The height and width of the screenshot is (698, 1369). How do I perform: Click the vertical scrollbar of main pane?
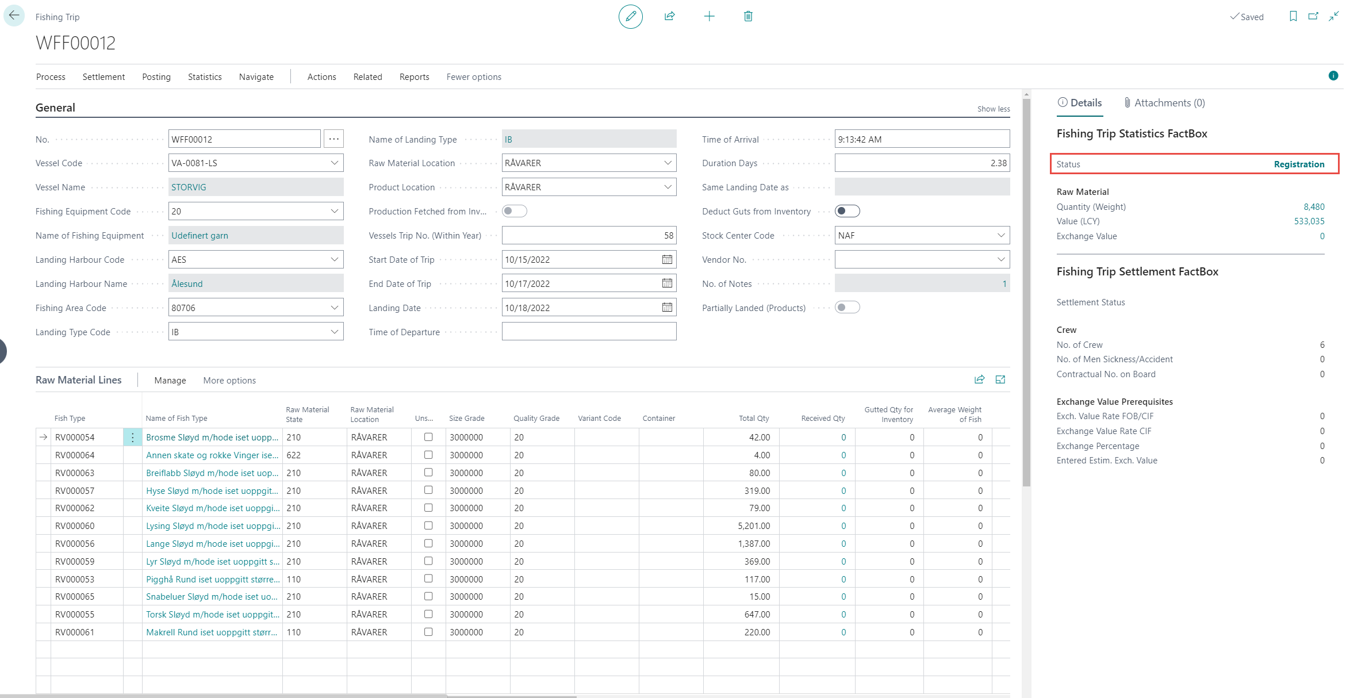point(1026,287)
